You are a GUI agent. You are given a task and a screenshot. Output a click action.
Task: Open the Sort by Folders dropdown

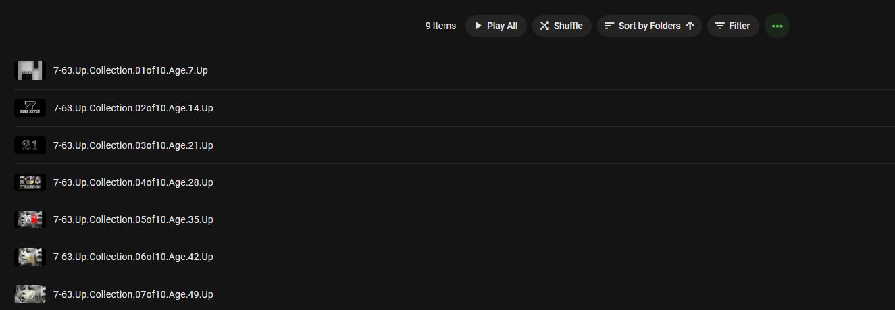649,26
